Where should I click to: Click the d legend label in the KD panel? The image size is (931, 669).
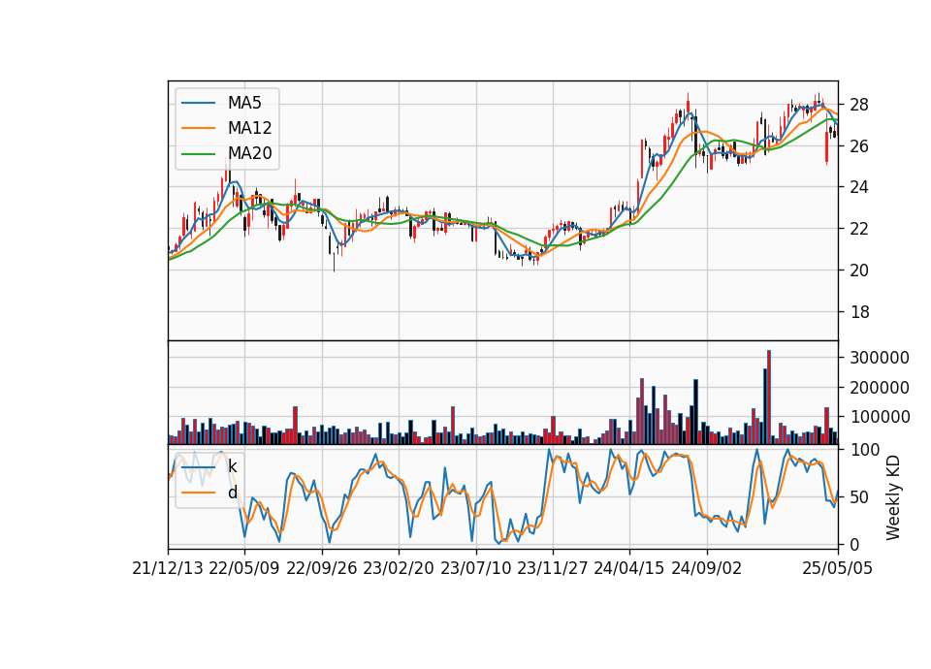coord(233,493)
